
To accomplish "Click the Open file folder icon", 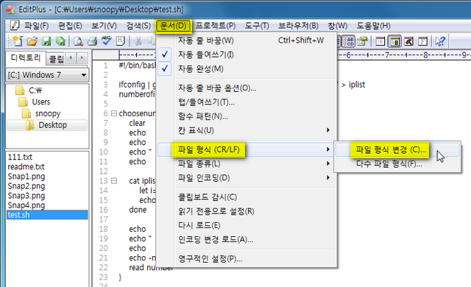I will coord(32,41).
